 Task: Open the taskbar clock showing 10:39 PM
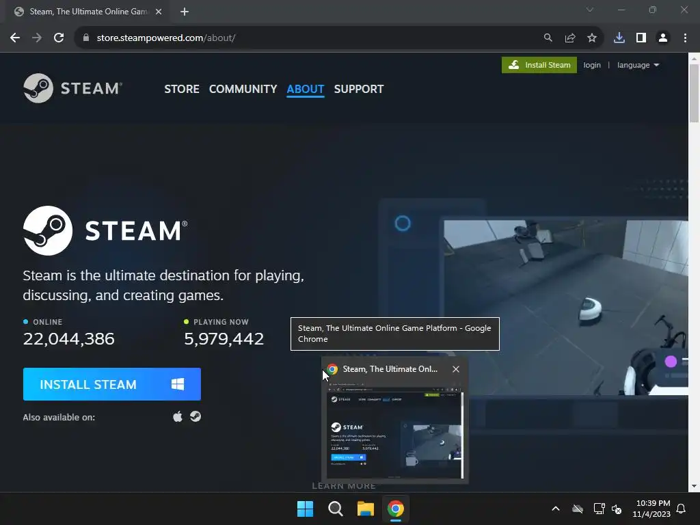click(651, 509)
